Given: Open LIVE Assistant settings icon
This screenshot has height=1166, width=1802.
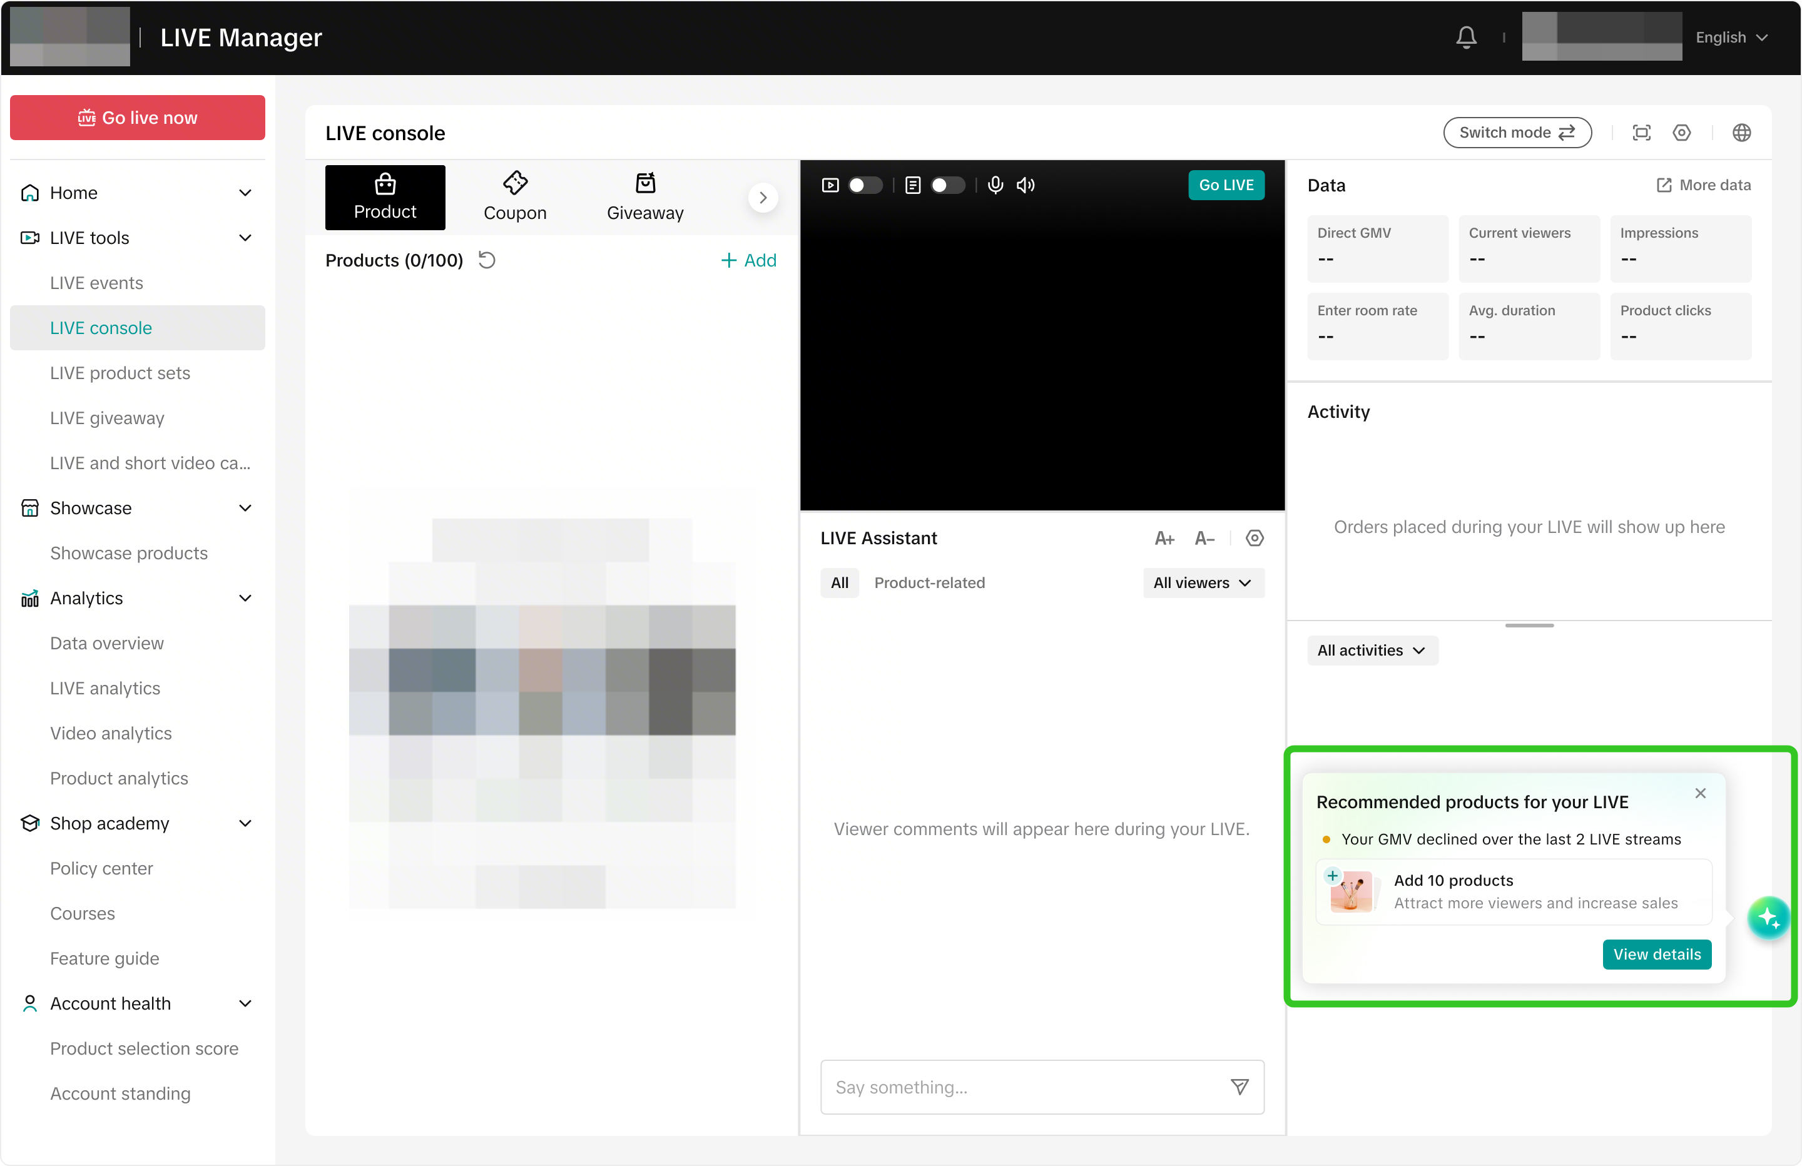Looking at the screenshot, I should [x=1255, y=539].
